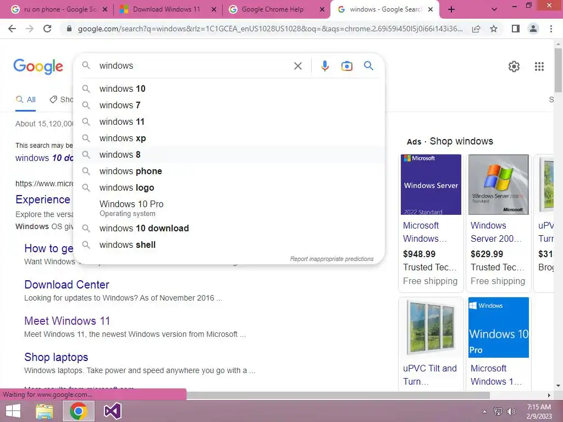Open Microsoft Windows 1… product link
563x422 pixels.
click(496, 375)
